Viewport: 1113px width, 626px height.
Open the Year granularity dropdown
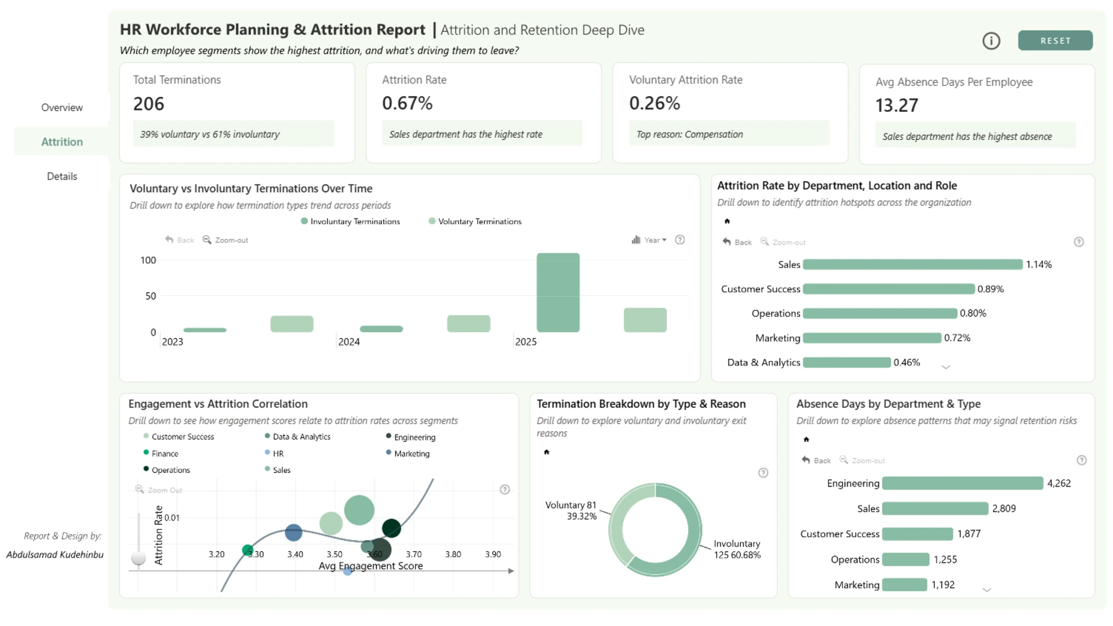[x=649, y=240]
